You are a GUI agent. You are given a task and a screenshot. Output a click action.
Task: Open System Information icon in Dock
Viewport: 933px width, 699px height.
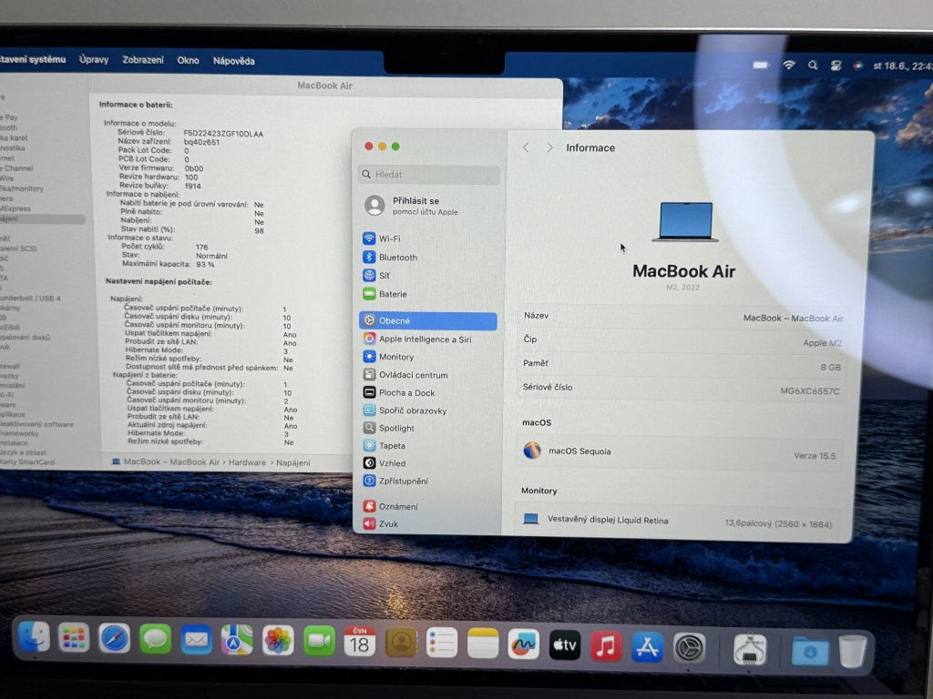(x=750, y=649)
